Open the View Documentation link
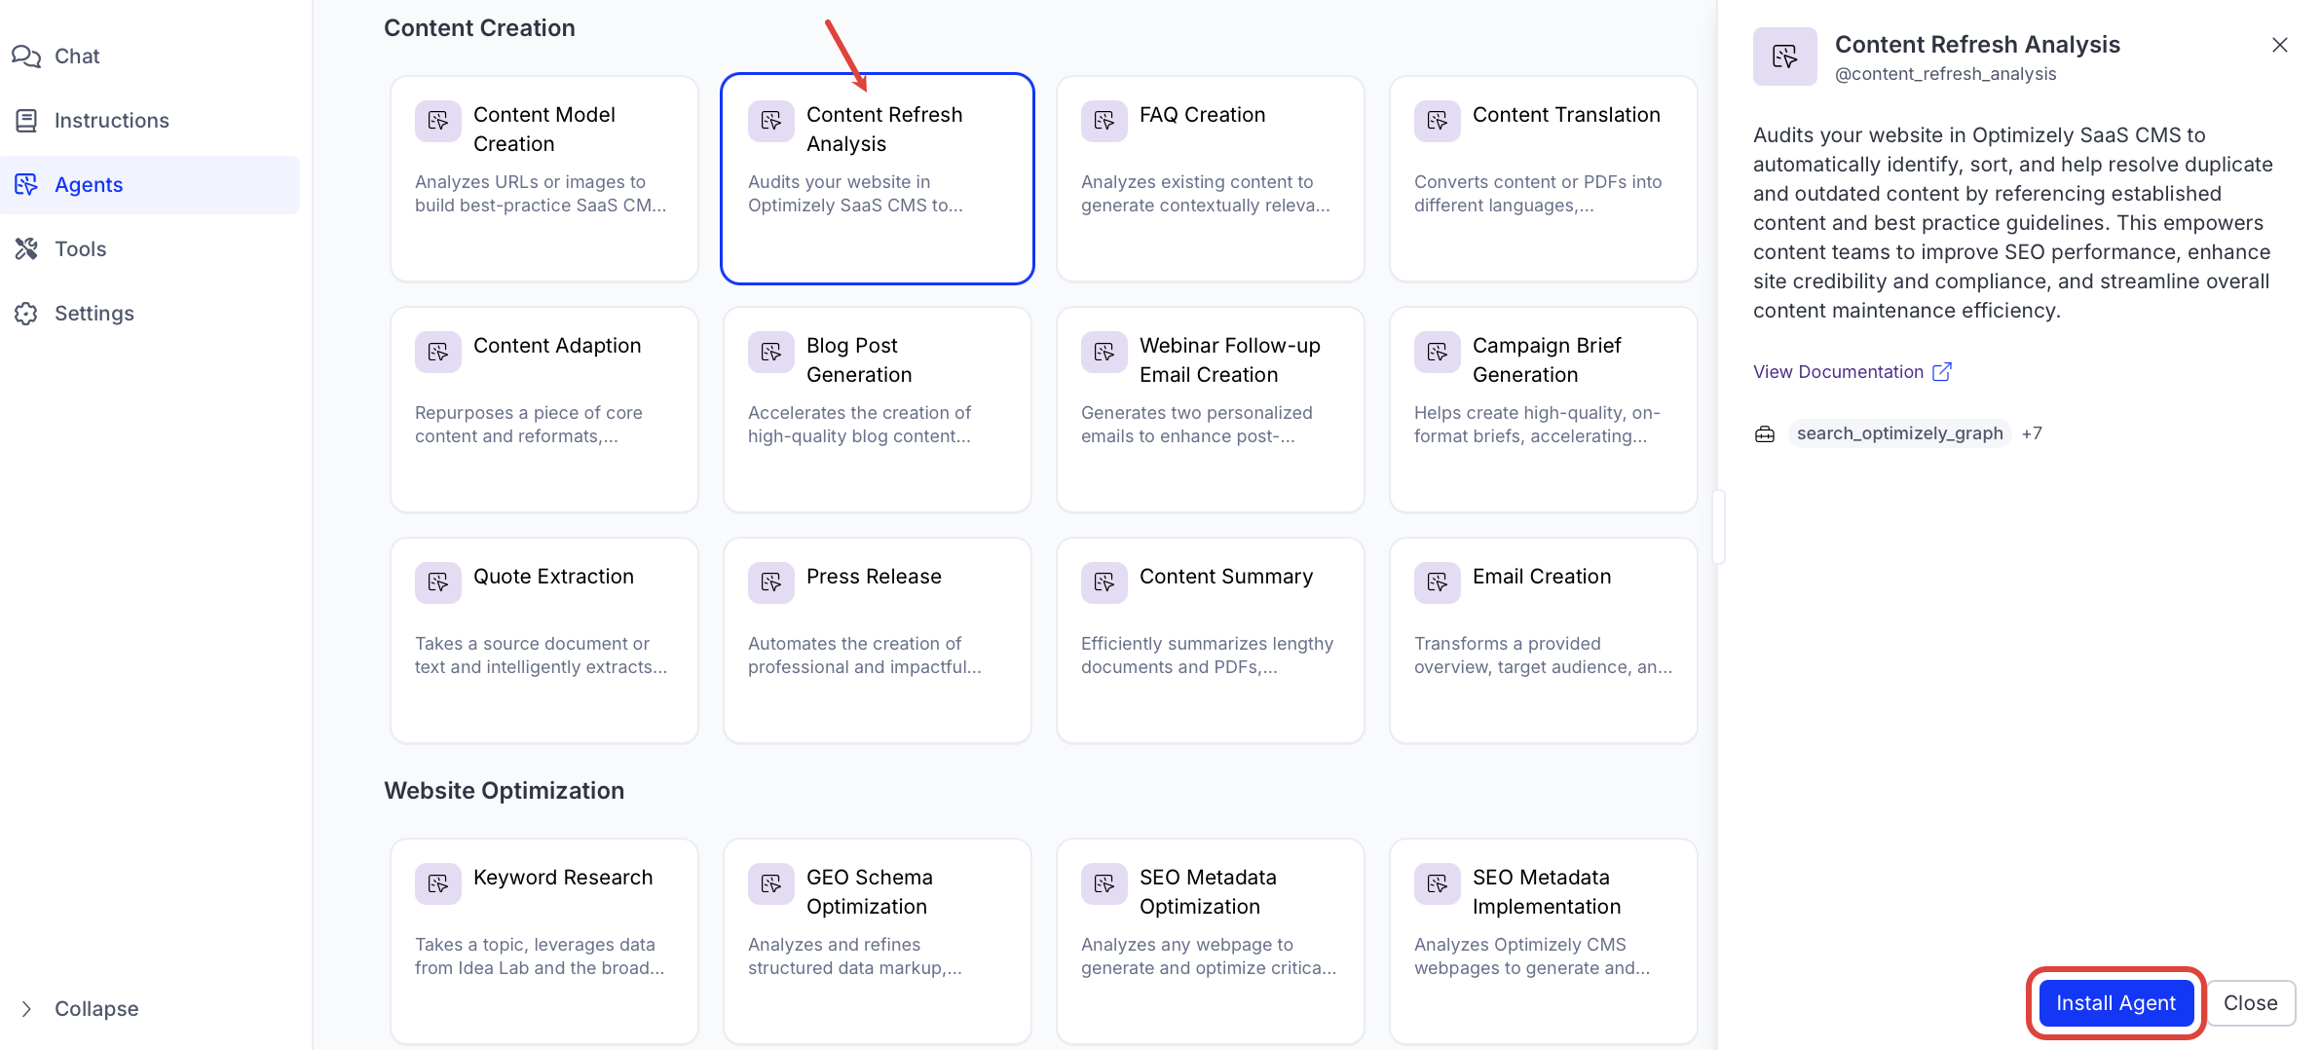 pyautogui.click(x=1838, y=372)
